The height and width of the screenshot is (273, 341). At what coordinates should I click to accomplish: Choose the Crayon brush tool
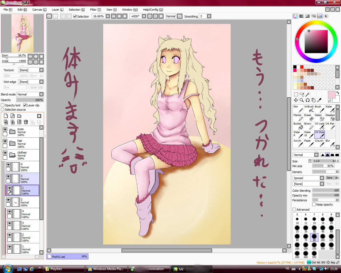point(319,143)
